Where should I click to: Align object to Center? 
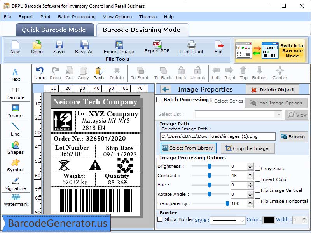280,73
